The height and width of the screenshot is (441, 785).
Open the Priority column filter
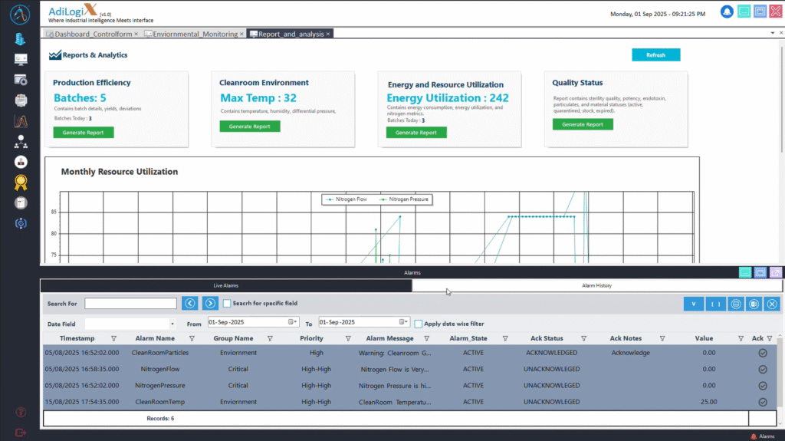348,339
